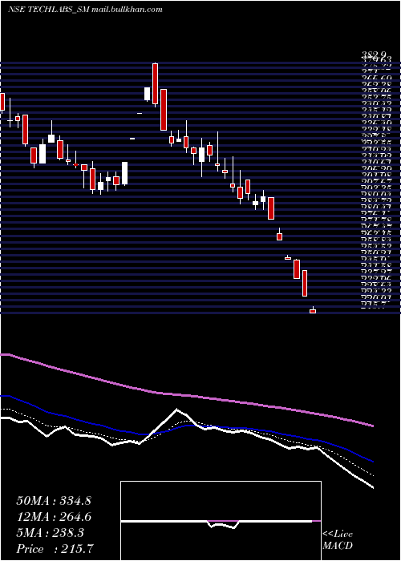Click the 382.9 top price axis label
The width and height of the screenshot is (401, 561).
374,54
